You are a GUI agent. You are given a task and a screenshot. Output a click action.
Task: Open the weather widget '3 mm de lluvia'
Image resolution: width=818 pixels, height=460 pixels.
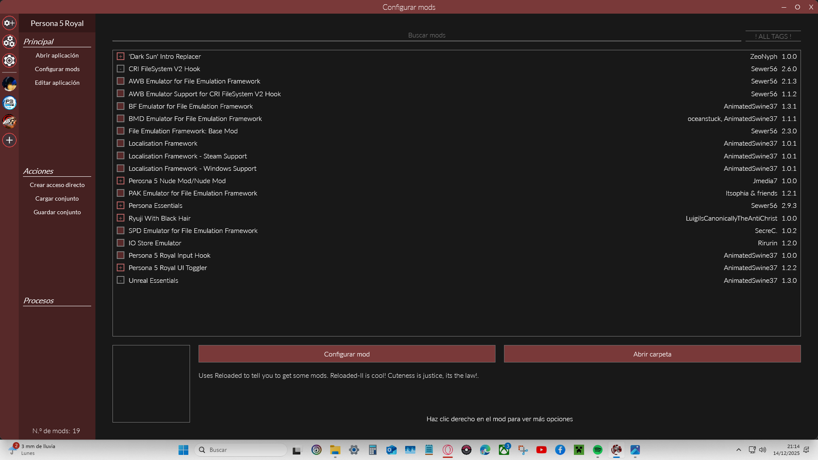33,449
